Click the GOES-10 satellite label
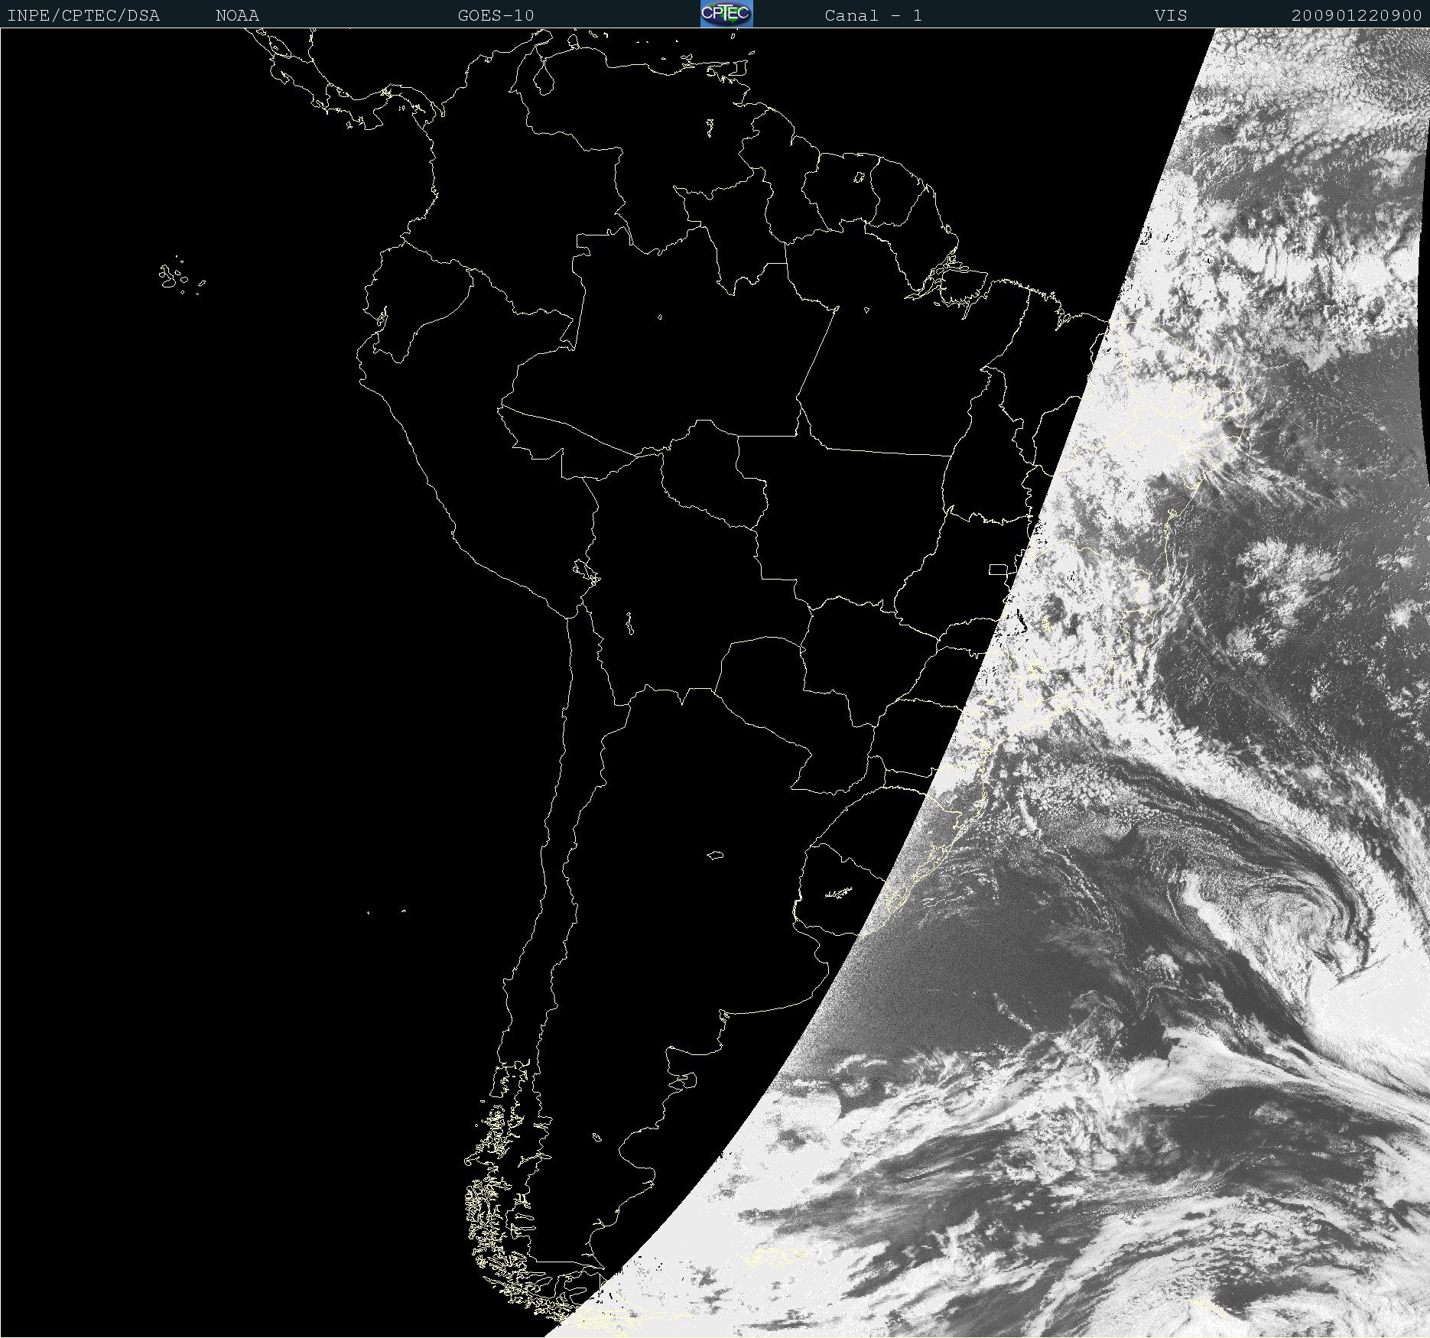 click(x=496, y=15)
